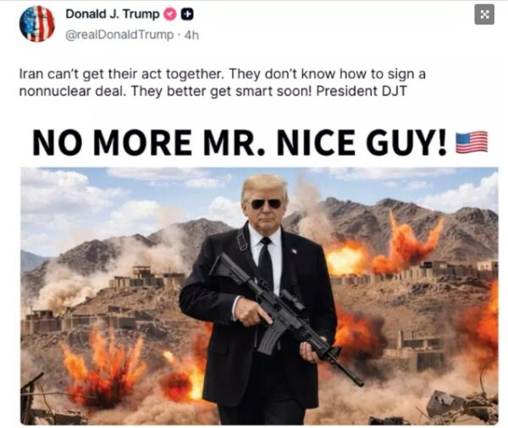Image resolution: width=508 pixels, height=428 pixels.
Task: Click the black necktie in the photo
Action: click(x=266, y=263)
